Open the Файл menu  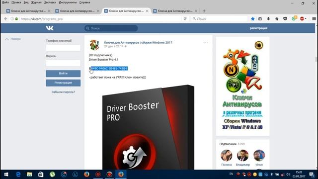[5, 2]
